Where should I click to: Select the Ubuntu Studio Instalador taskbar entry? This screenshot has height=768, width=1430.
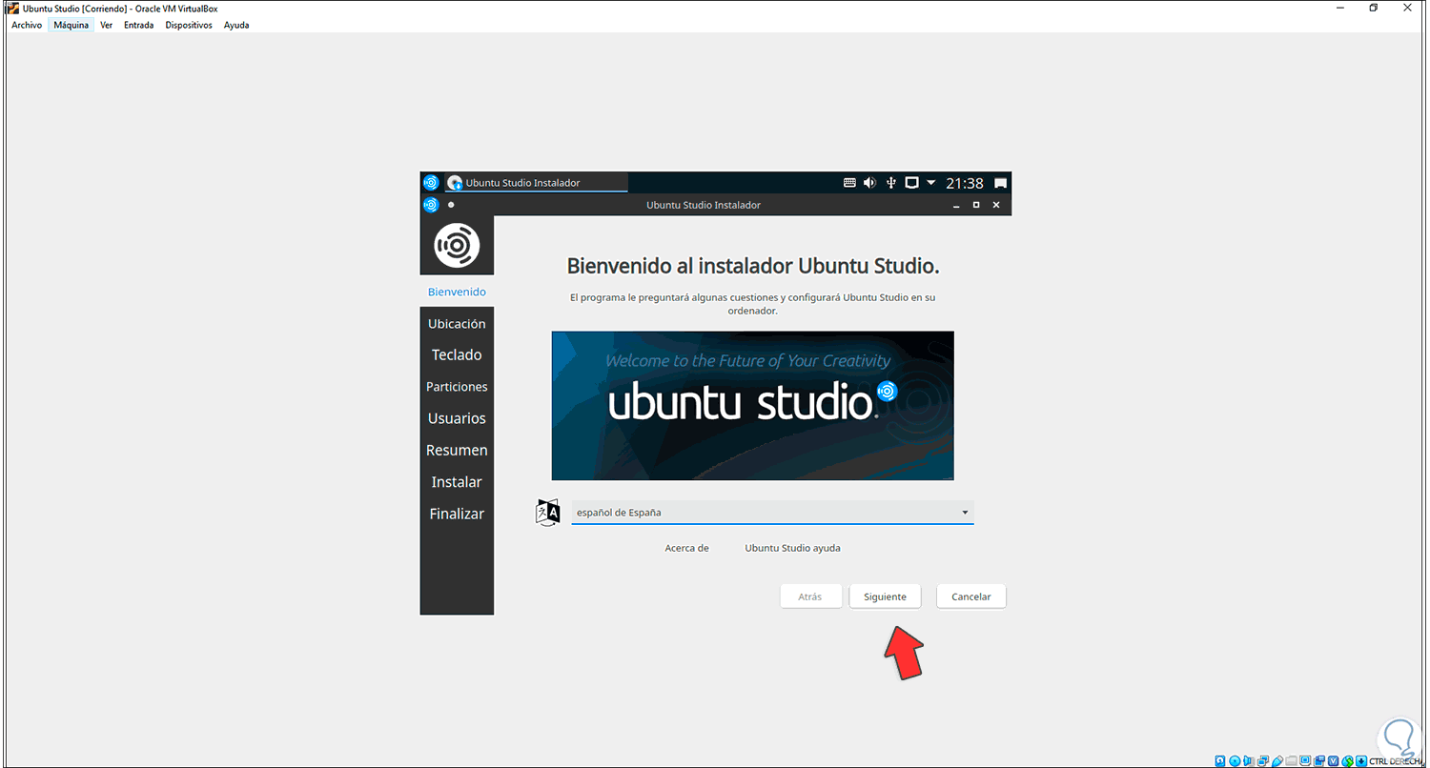point(536,182)
